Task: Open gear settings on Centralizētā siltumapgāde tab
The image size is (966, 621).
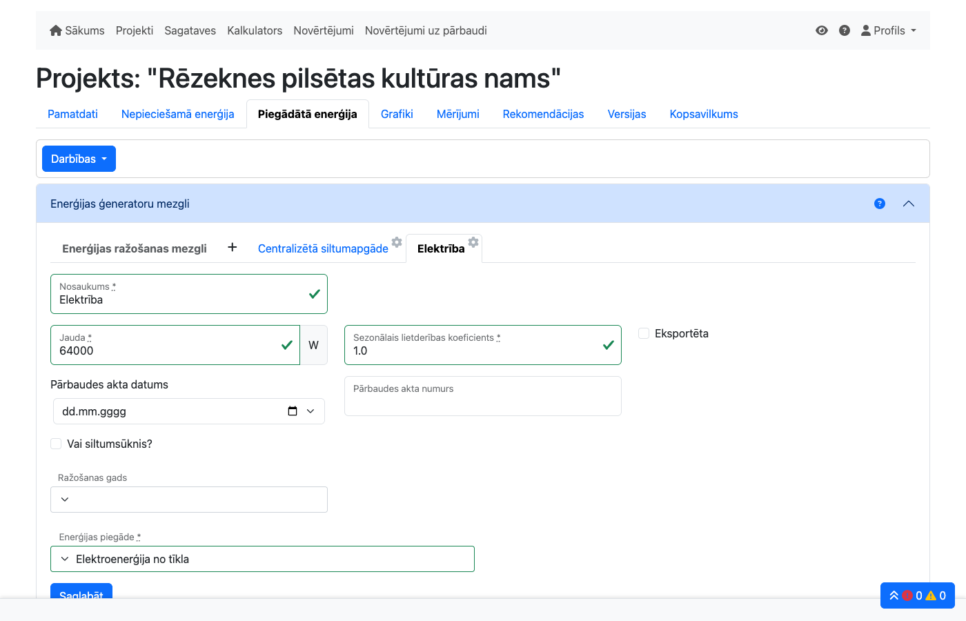Action: (397, 242)
